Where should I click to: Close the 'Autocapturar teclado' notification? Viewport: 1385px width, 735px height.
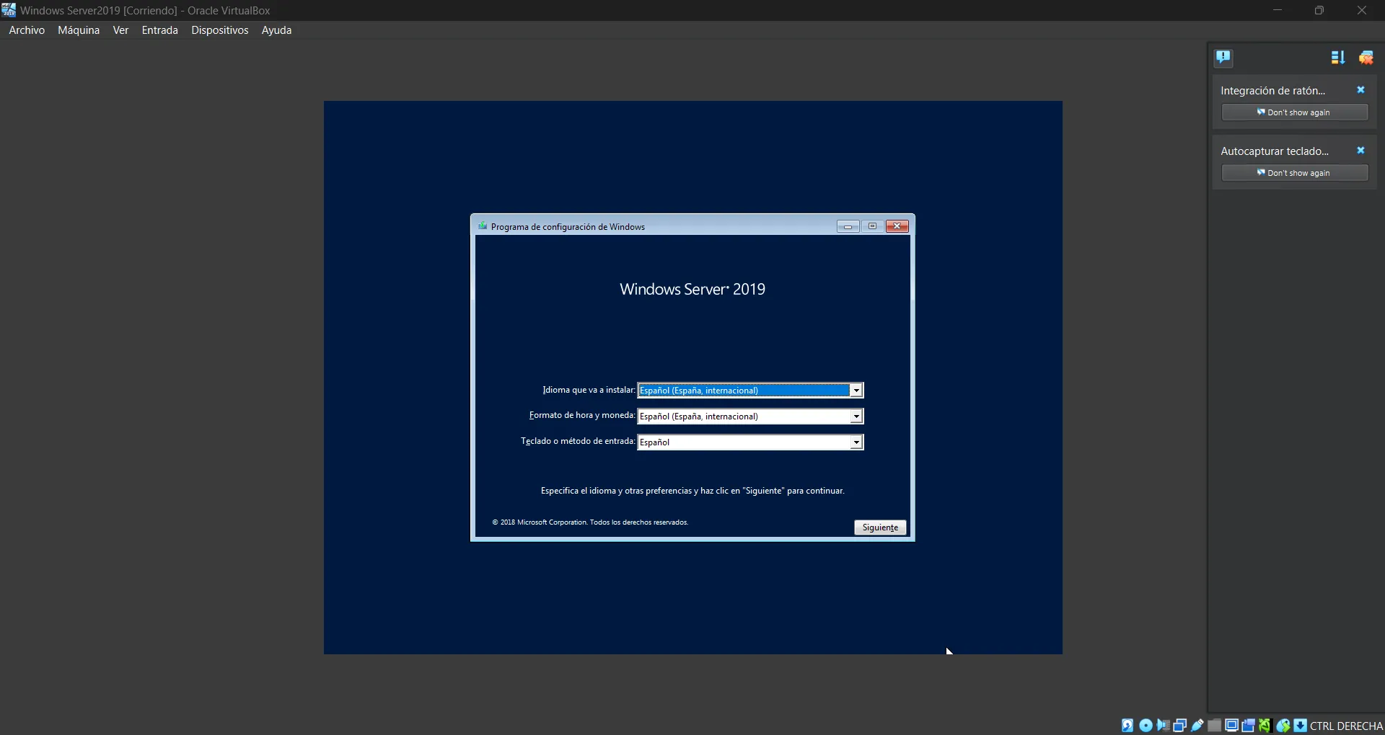pos(1360,151)
